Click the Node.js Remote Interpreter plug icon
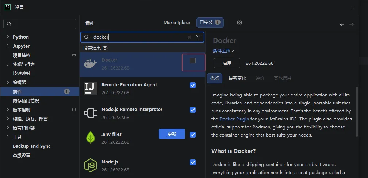The width and height of the screenshot is (368, 178). pyautogui.click(x=91, y=113)
